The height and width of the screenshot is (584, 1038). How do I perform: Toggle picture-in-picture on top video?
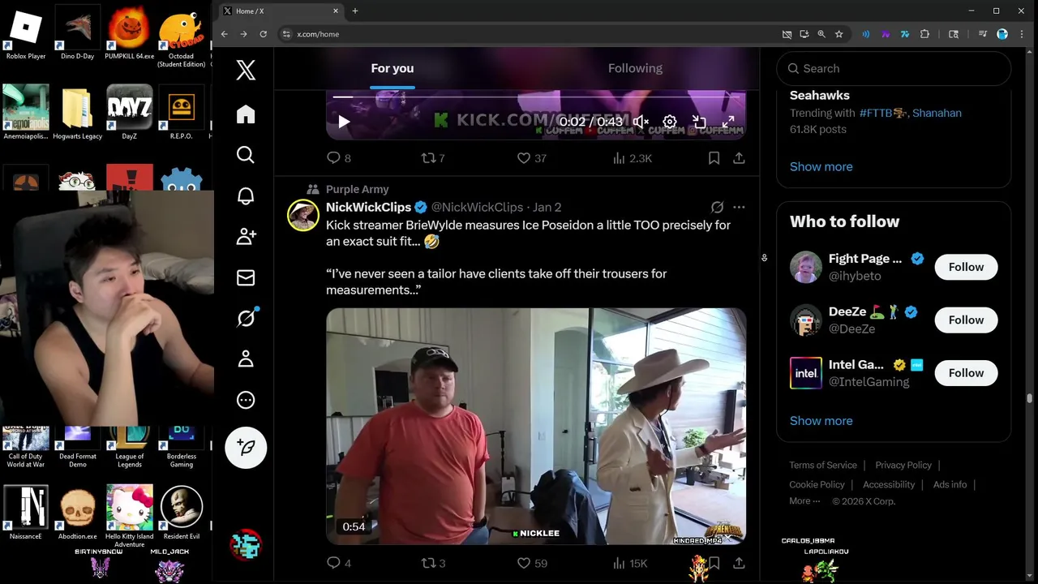tap(699, 122)
